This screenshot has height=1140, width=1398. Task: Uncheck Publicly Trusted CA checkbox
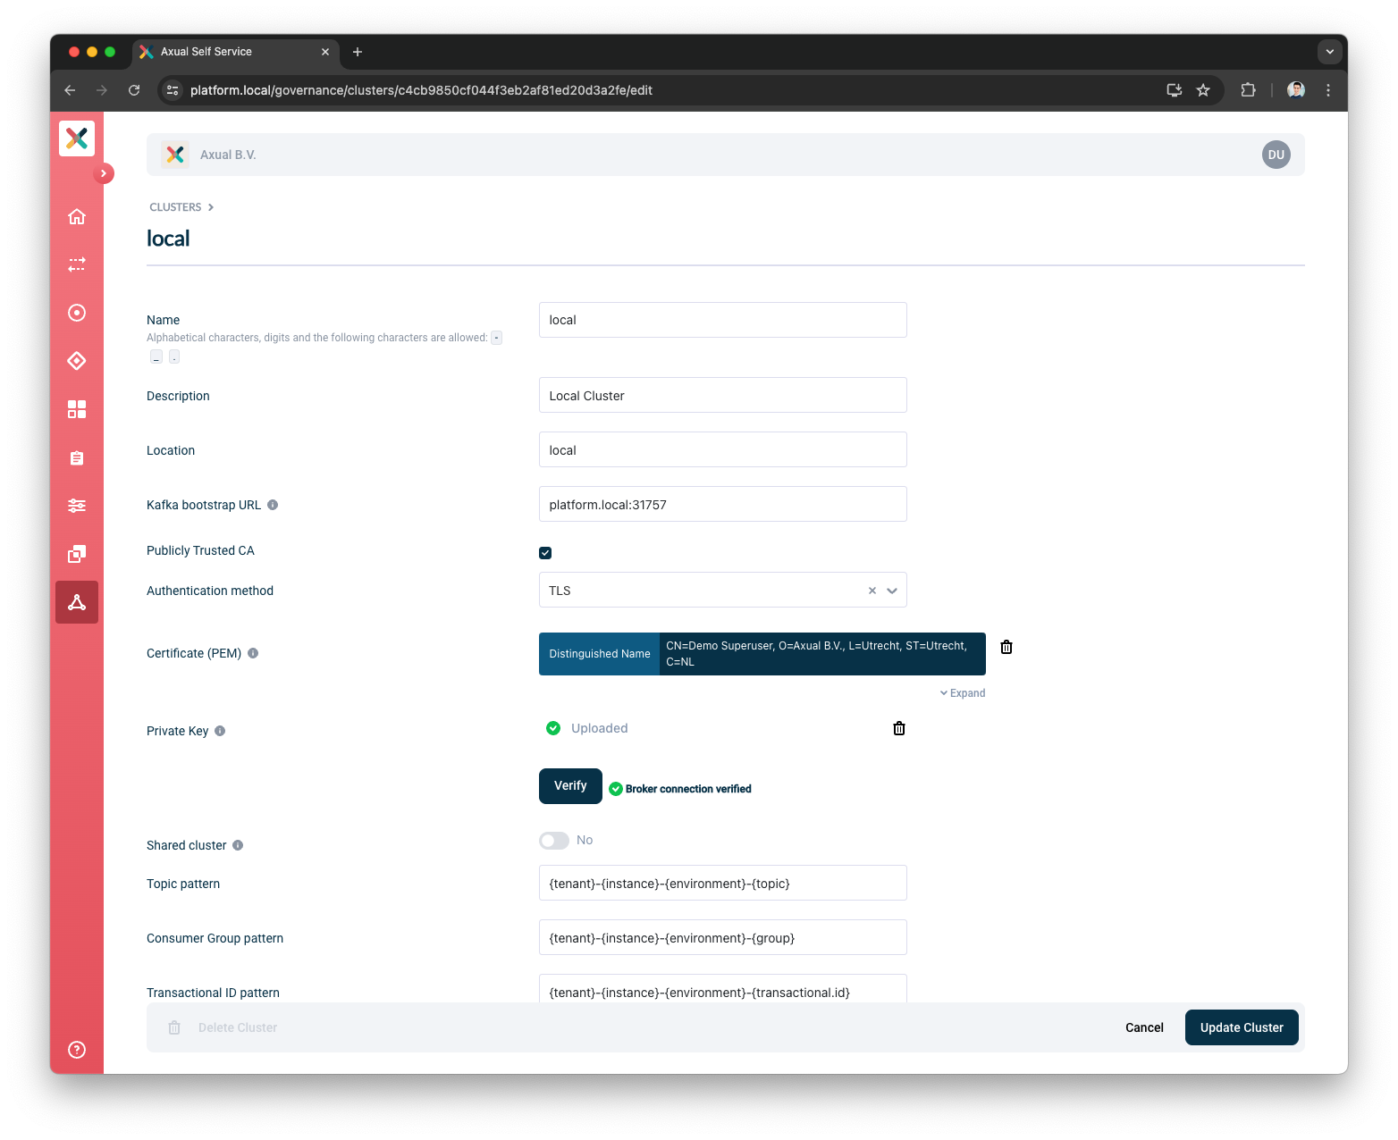point(545,553)
